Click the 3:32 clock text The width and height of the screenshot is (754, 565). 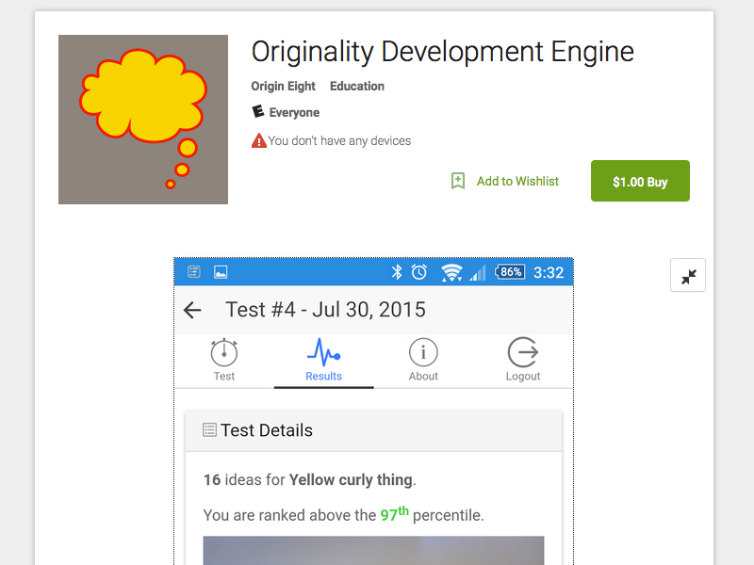549,272
